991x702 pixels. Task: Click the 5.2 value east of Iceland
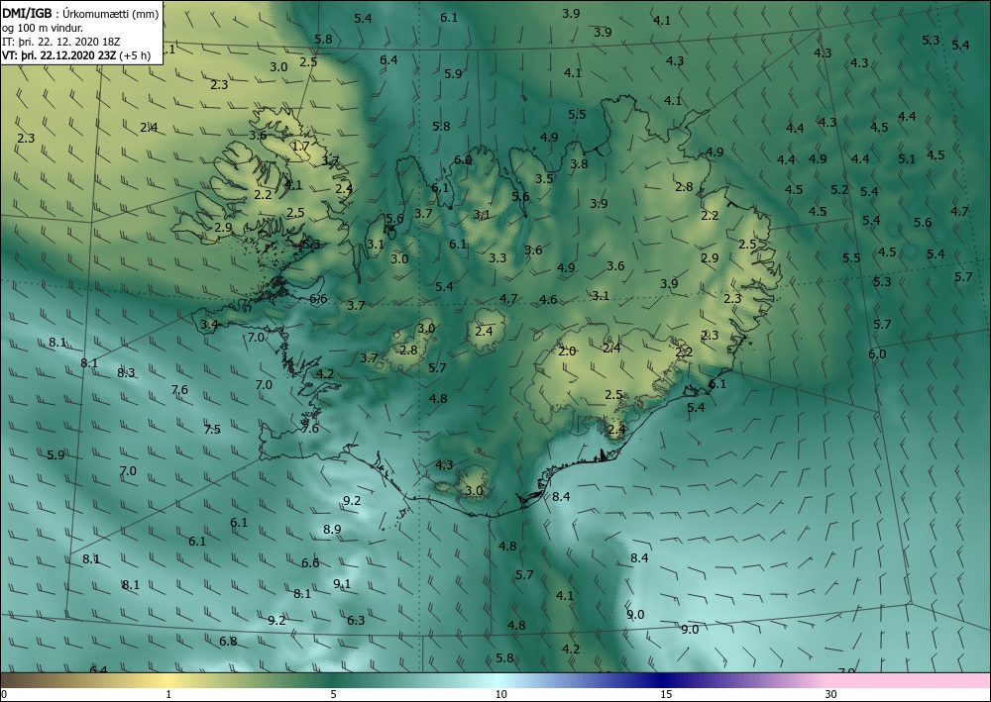point(839,189)
